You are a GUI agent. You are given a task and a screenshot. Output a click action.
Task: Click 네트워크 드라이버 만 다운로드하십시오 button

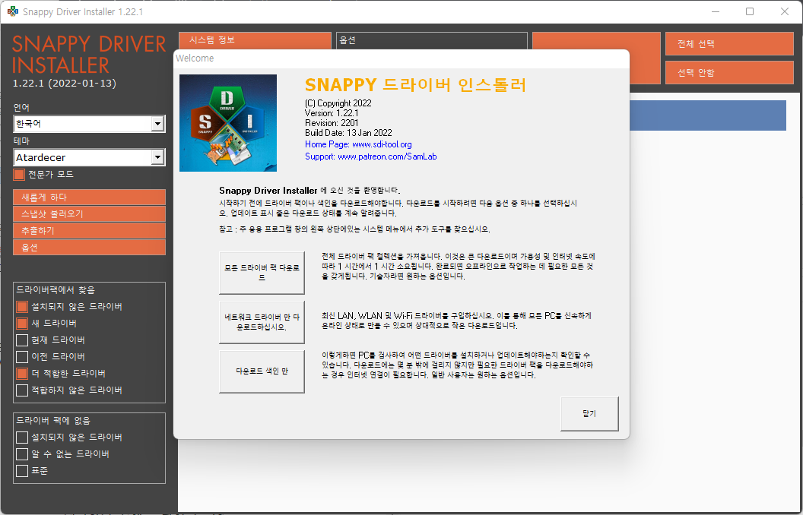click(x=262, y=322)
